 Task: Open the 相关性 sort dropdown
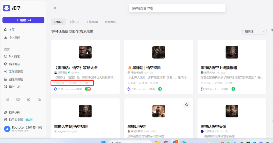tap(254, 31)
